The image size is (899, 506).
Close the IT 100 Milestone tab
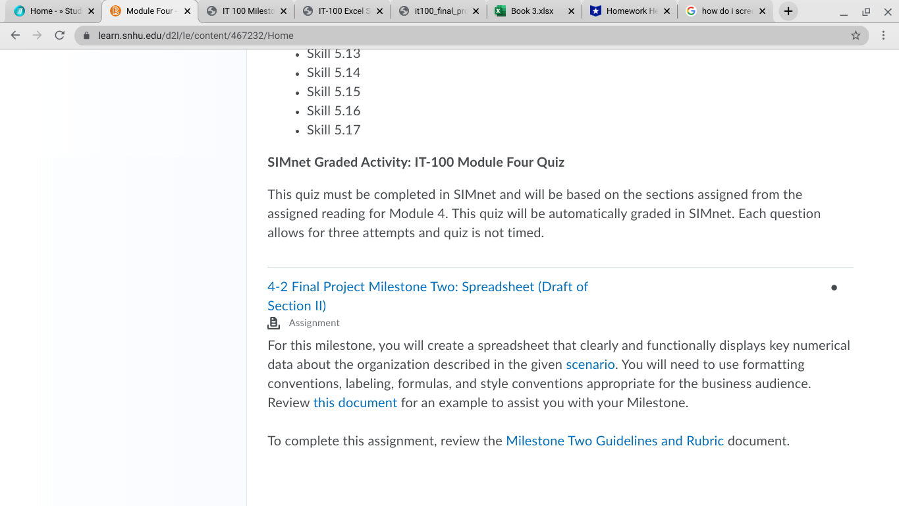[283, 11]
